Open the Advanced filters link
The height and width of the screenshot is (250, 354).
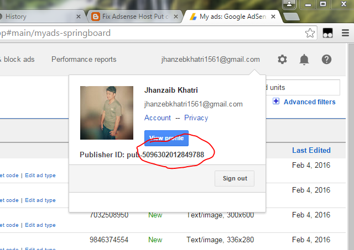point(310,102)
